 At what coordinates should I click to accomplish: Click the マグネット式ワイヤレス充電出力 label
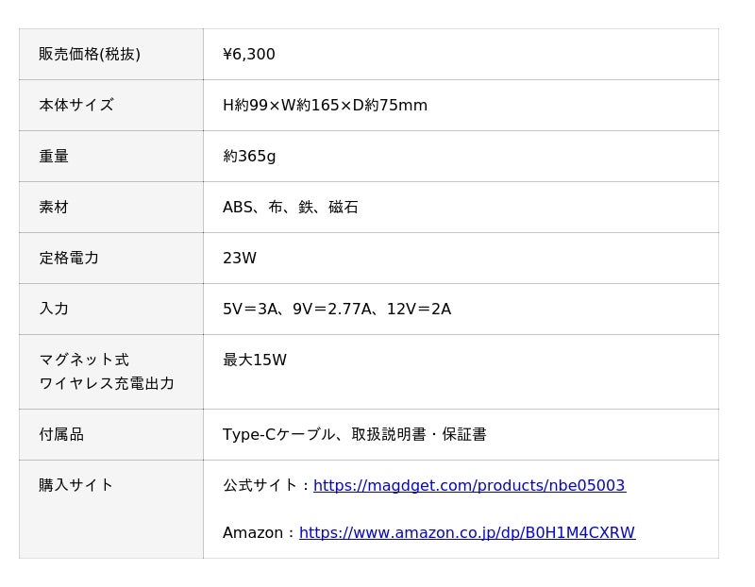click(x=107, y=371)
